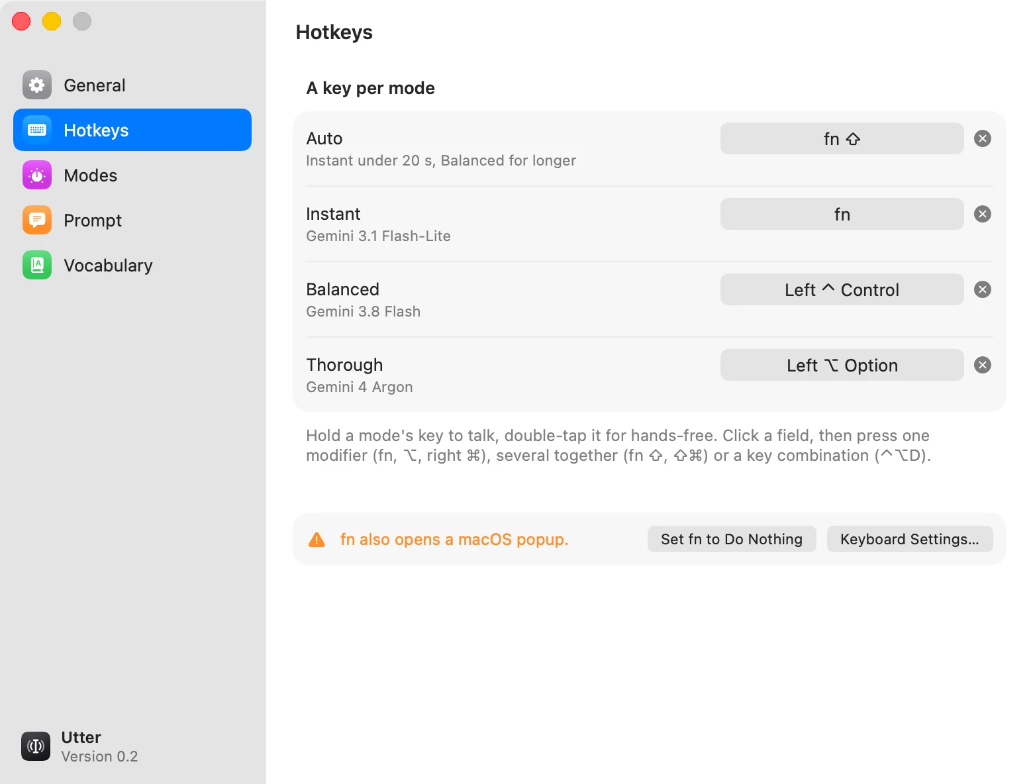
Task: Close the window with red button
Action: point(21,21)
